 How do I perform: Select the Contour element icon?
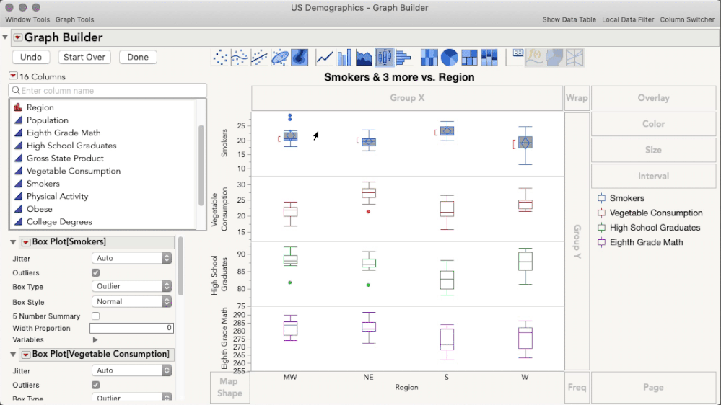[300, 58]
